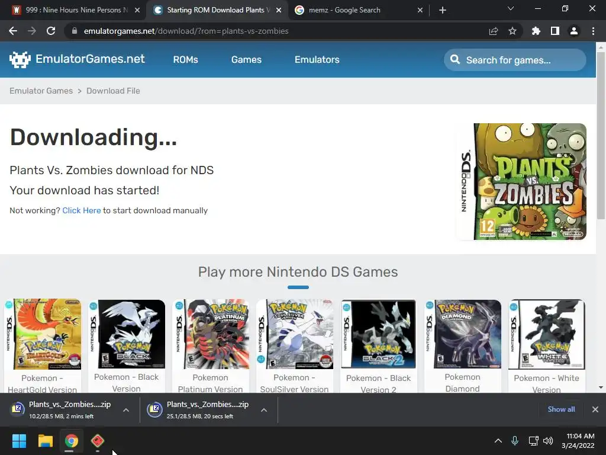606x455 pixels.
Task: Open the tab search chevron
Action: 511,8
